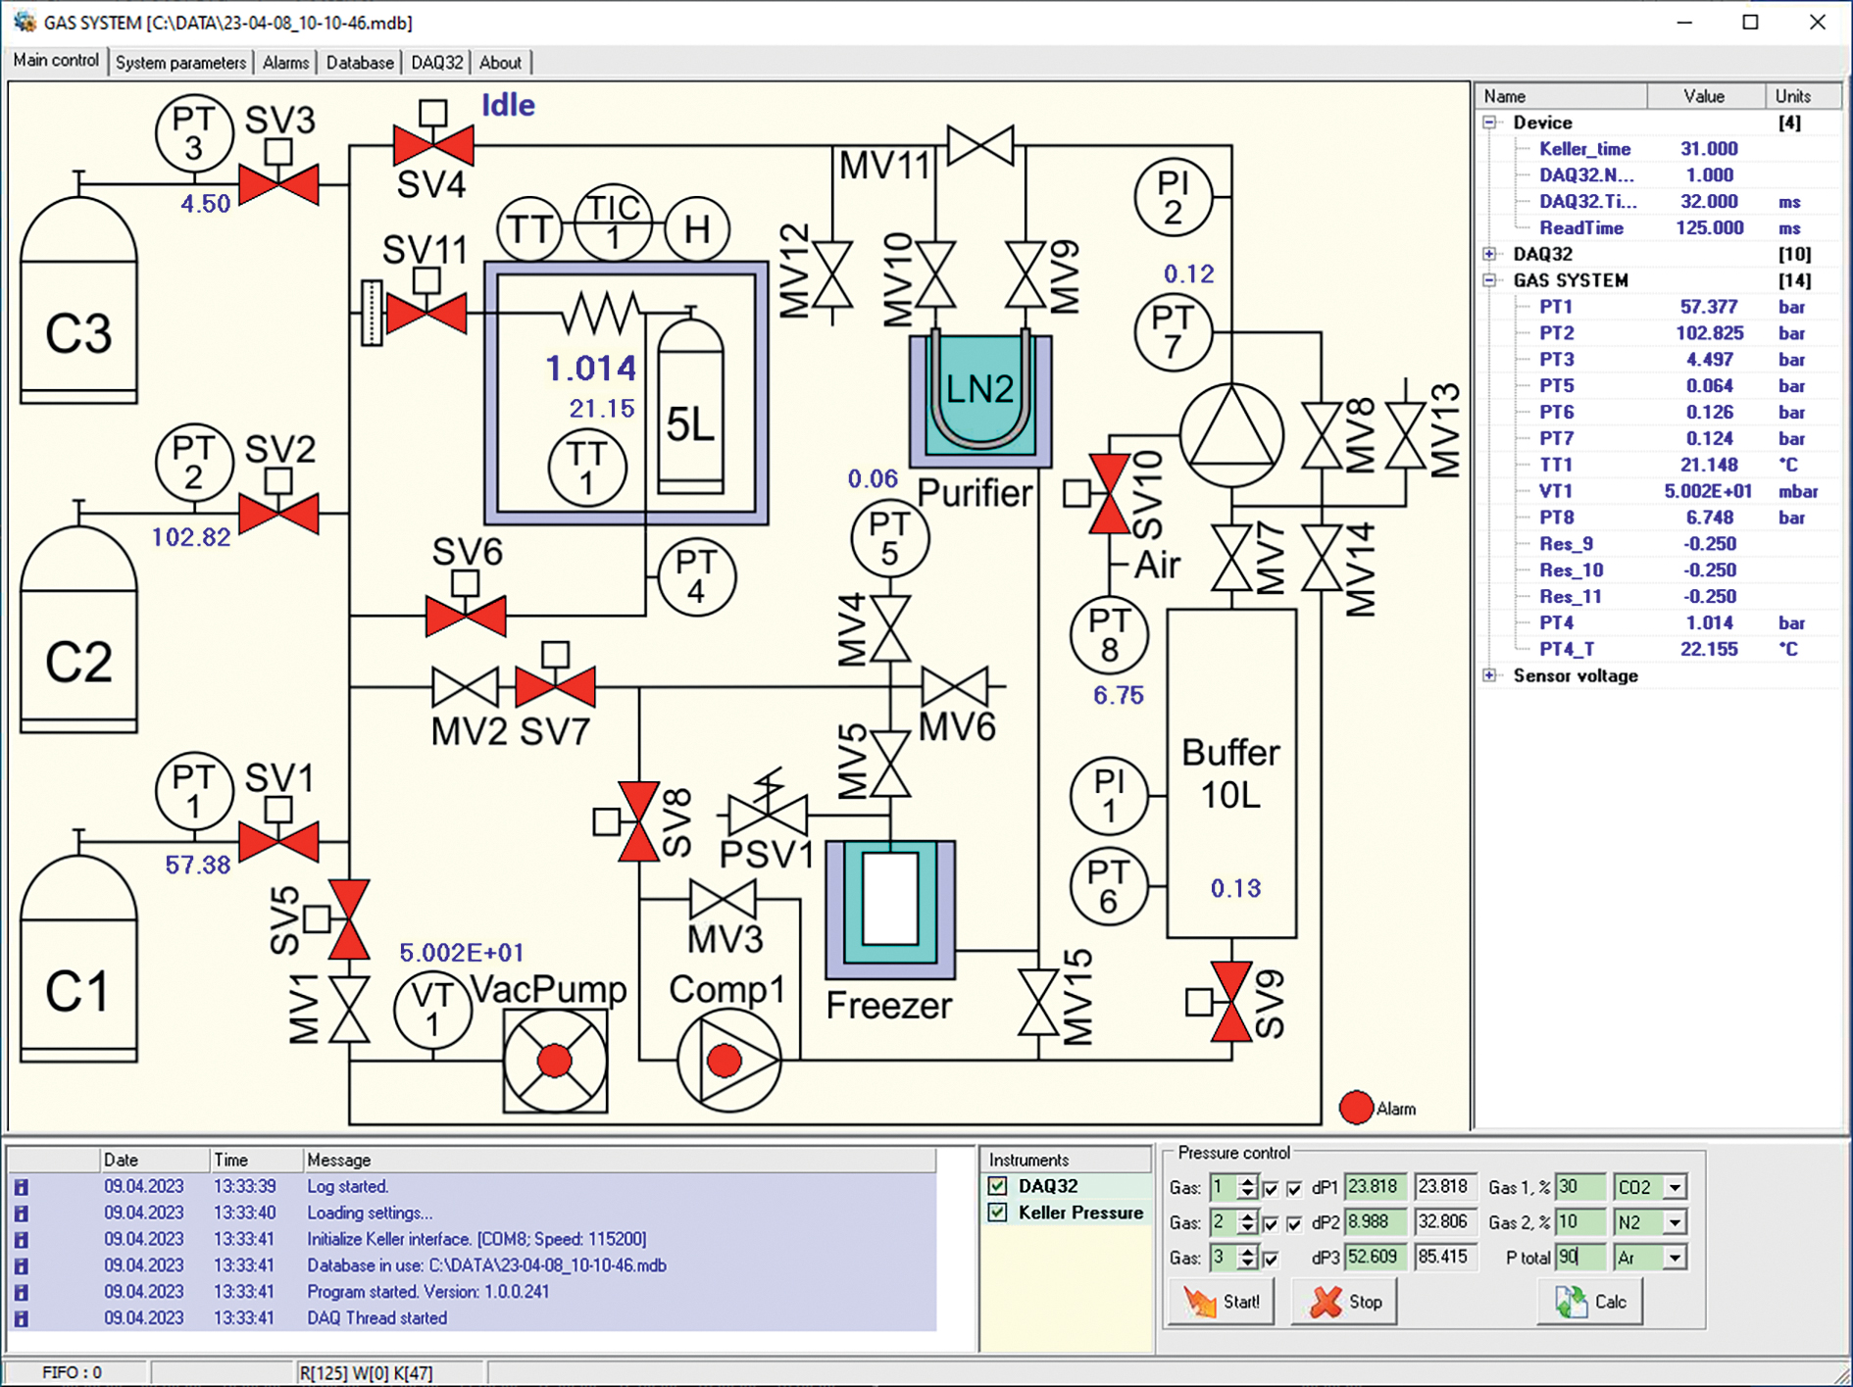Toggle the SV11 valve near the heater
This screenshot has height=1387, width=1853.
(x=426, y=314)
